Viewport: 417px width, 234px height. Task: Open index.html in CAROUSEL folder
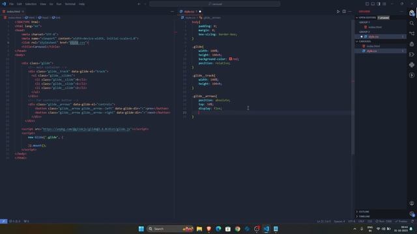click(373, 46)
